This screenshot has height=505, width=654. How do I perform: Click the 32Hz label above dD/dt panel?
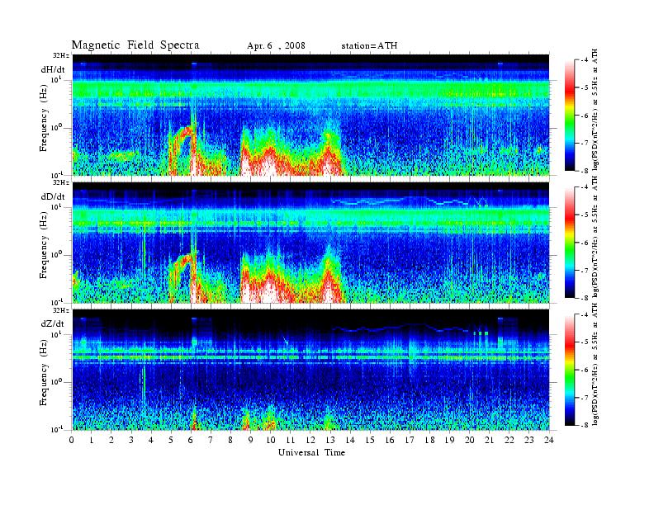(60, 182)
